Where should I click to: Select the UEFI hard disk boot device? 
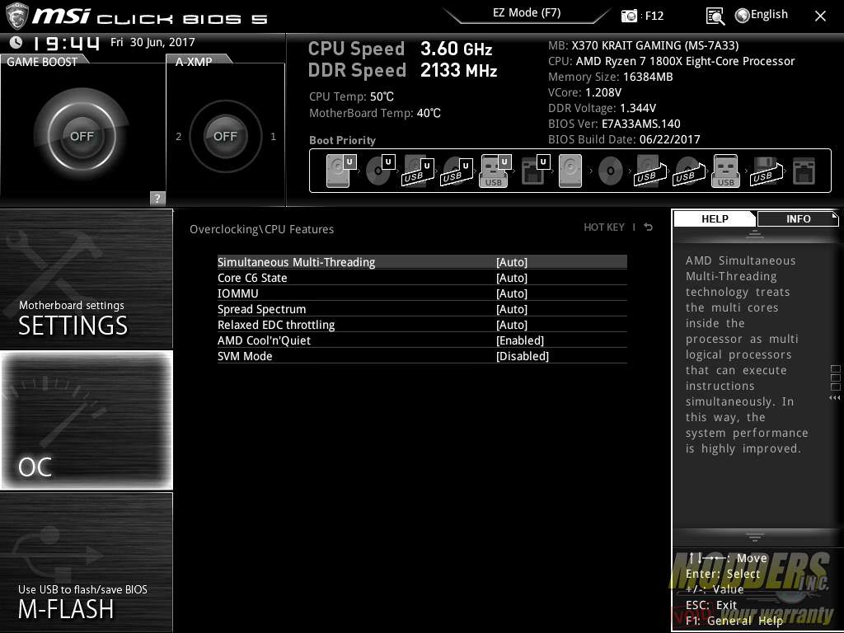point(340,171)
